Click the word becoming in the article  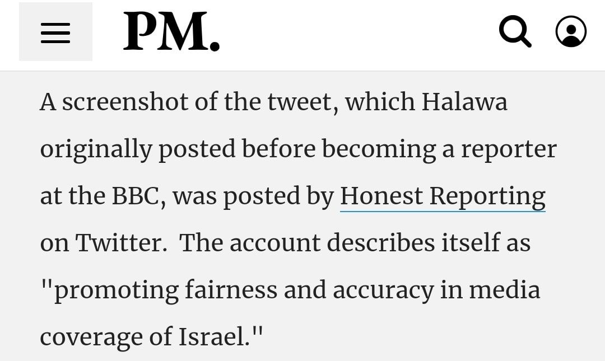pyautogui.click(x=379, y=149)
